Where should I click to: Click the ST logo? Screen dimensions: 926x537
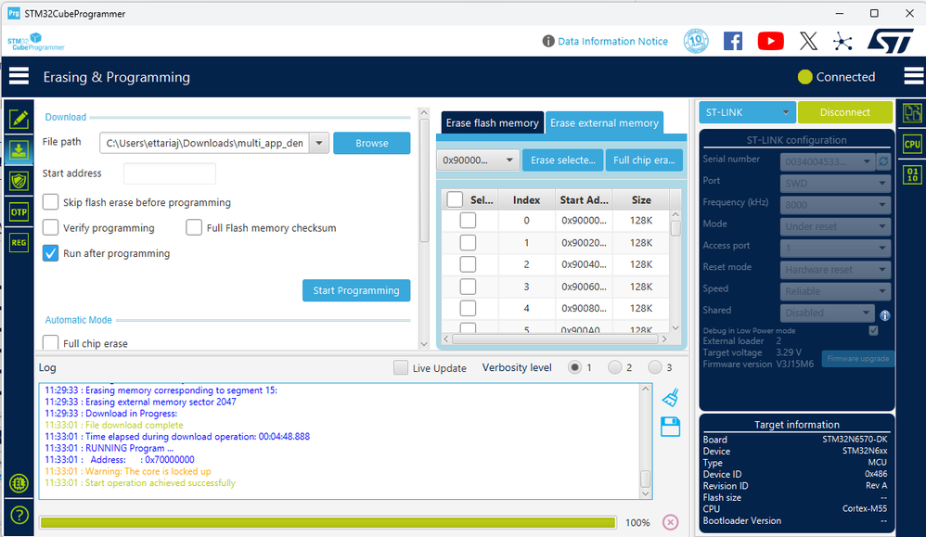pos(891,42)
